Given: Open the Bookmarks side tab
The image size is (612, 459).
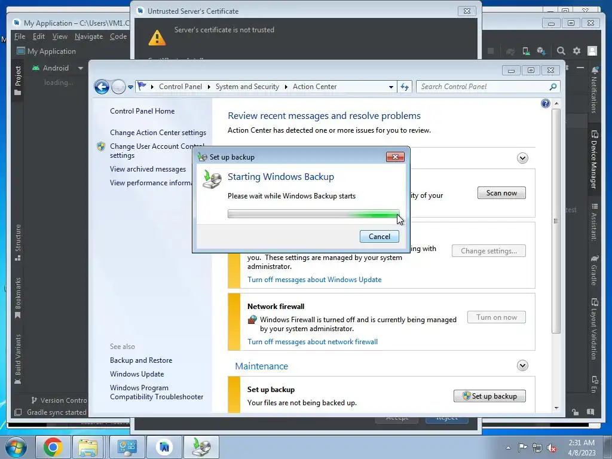Looking at the screenshot, I should (17, 298).
